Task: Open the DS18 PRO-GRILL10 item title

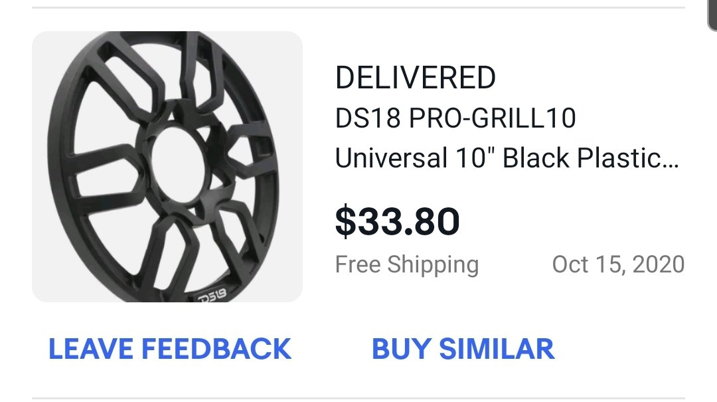Action: 455,118
